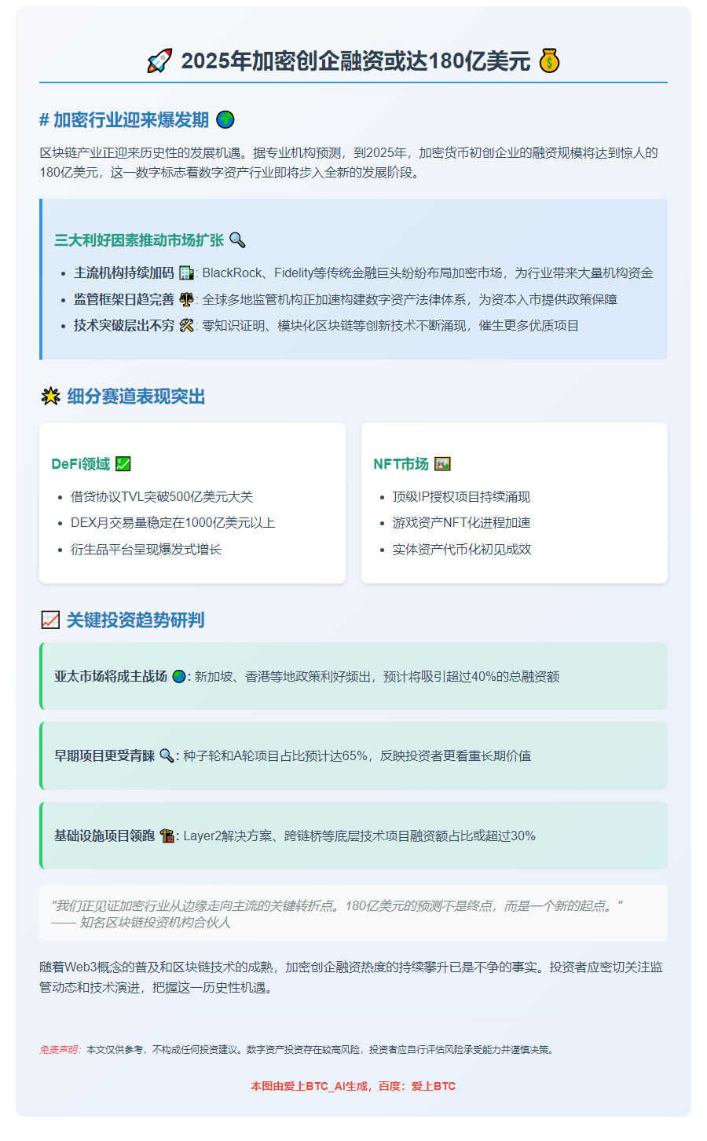The image size is (707, 1141).
Task: Click the text 新加坡、香港等地政策利好频出
Action: 283,676
